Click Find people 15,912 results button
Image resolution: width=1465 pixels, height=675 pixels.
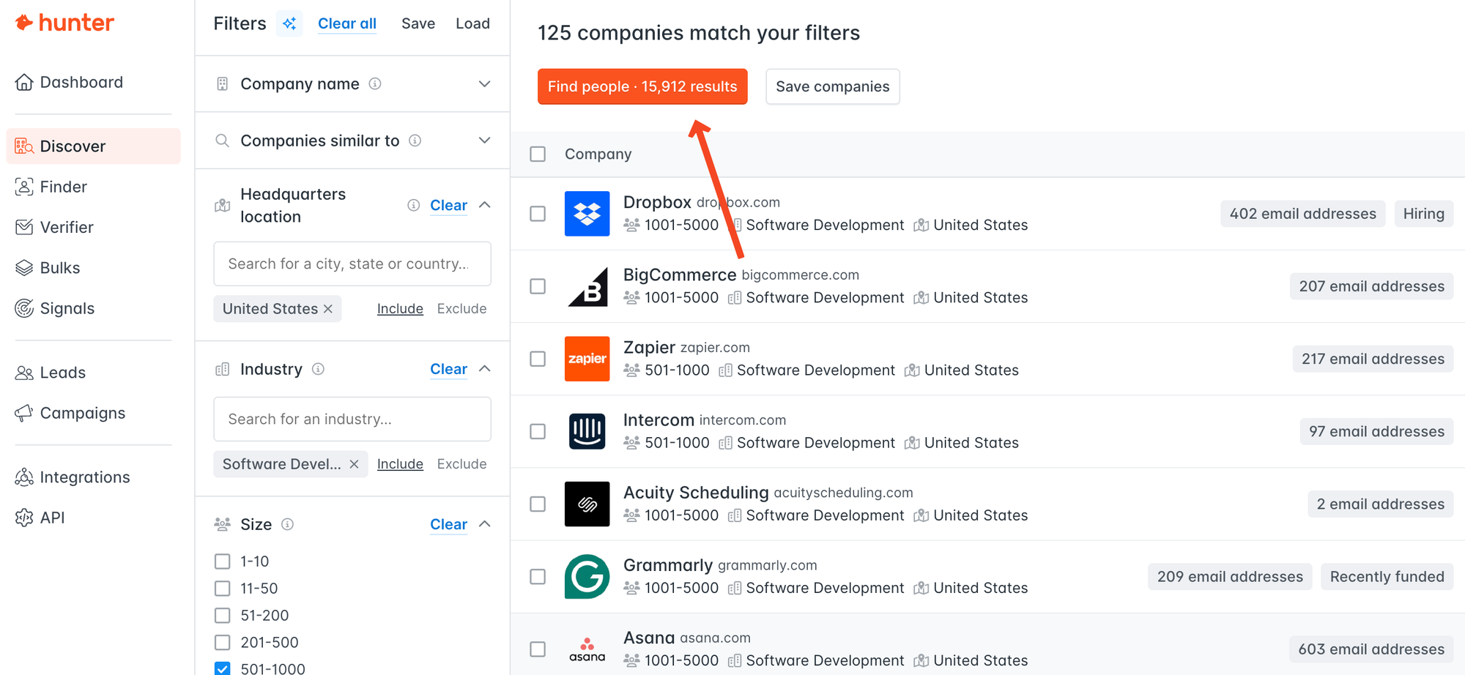[642, 86]
